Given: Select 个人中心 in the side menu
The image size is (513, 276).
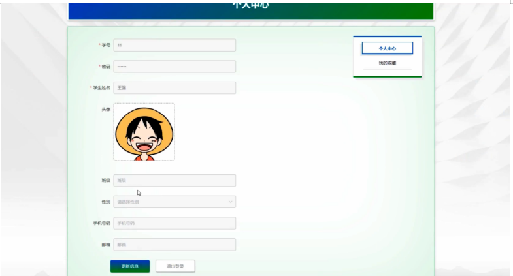Looking at the screenshot, I should pyautogui.click(x=388, y=48).
